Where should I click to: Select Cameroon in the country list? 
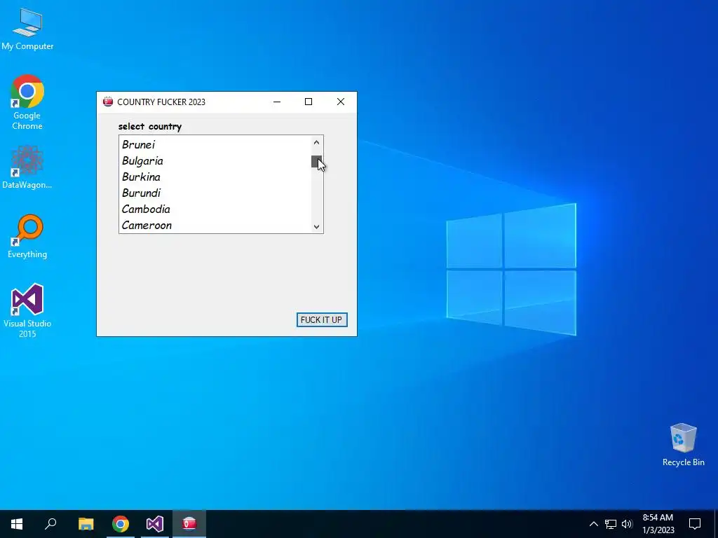[x=215, y=225]
